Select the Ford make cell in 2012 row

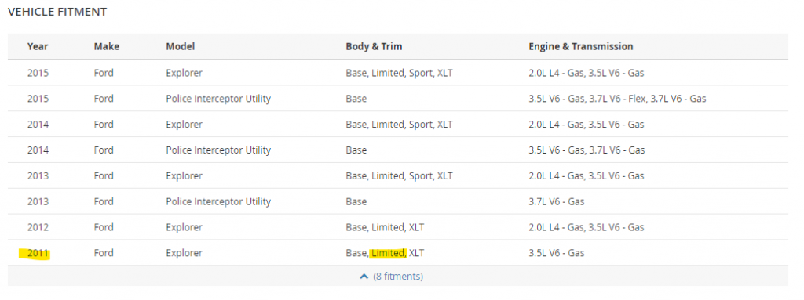click(104, 227)
